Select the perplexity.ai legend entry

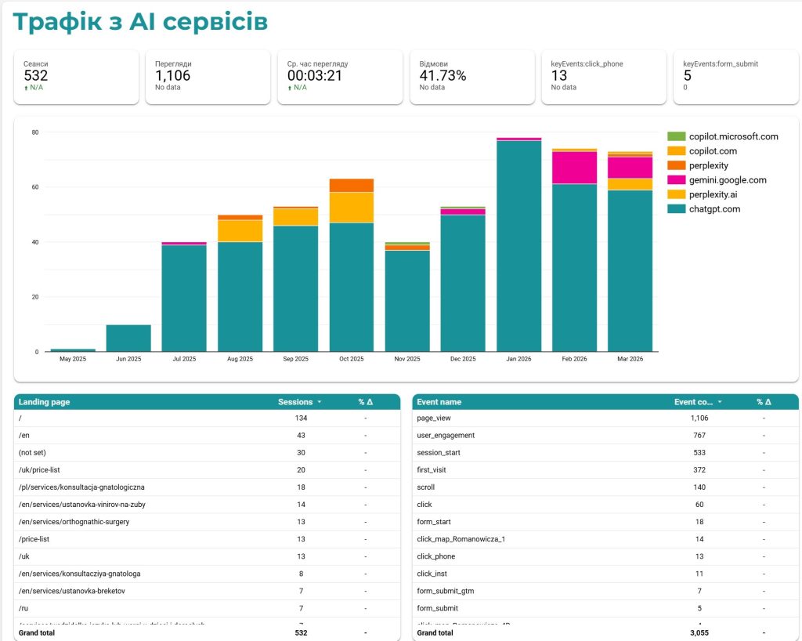[x=712, y=194]
